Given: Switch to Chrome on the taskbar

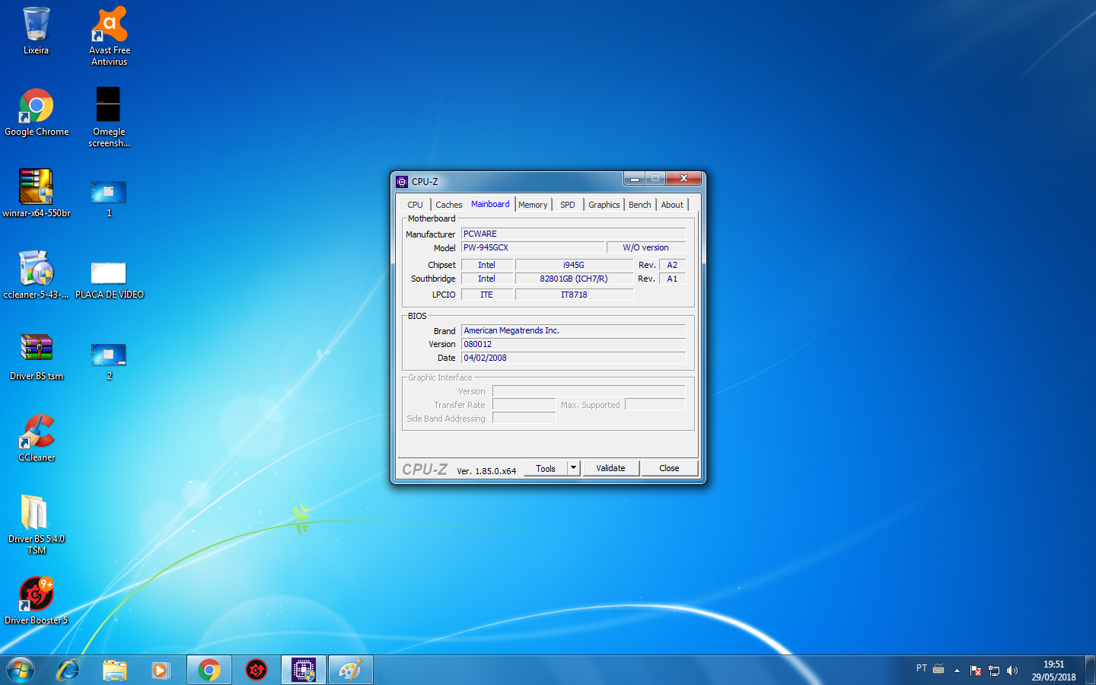Looking at the screenshot, I should (209, 670).
